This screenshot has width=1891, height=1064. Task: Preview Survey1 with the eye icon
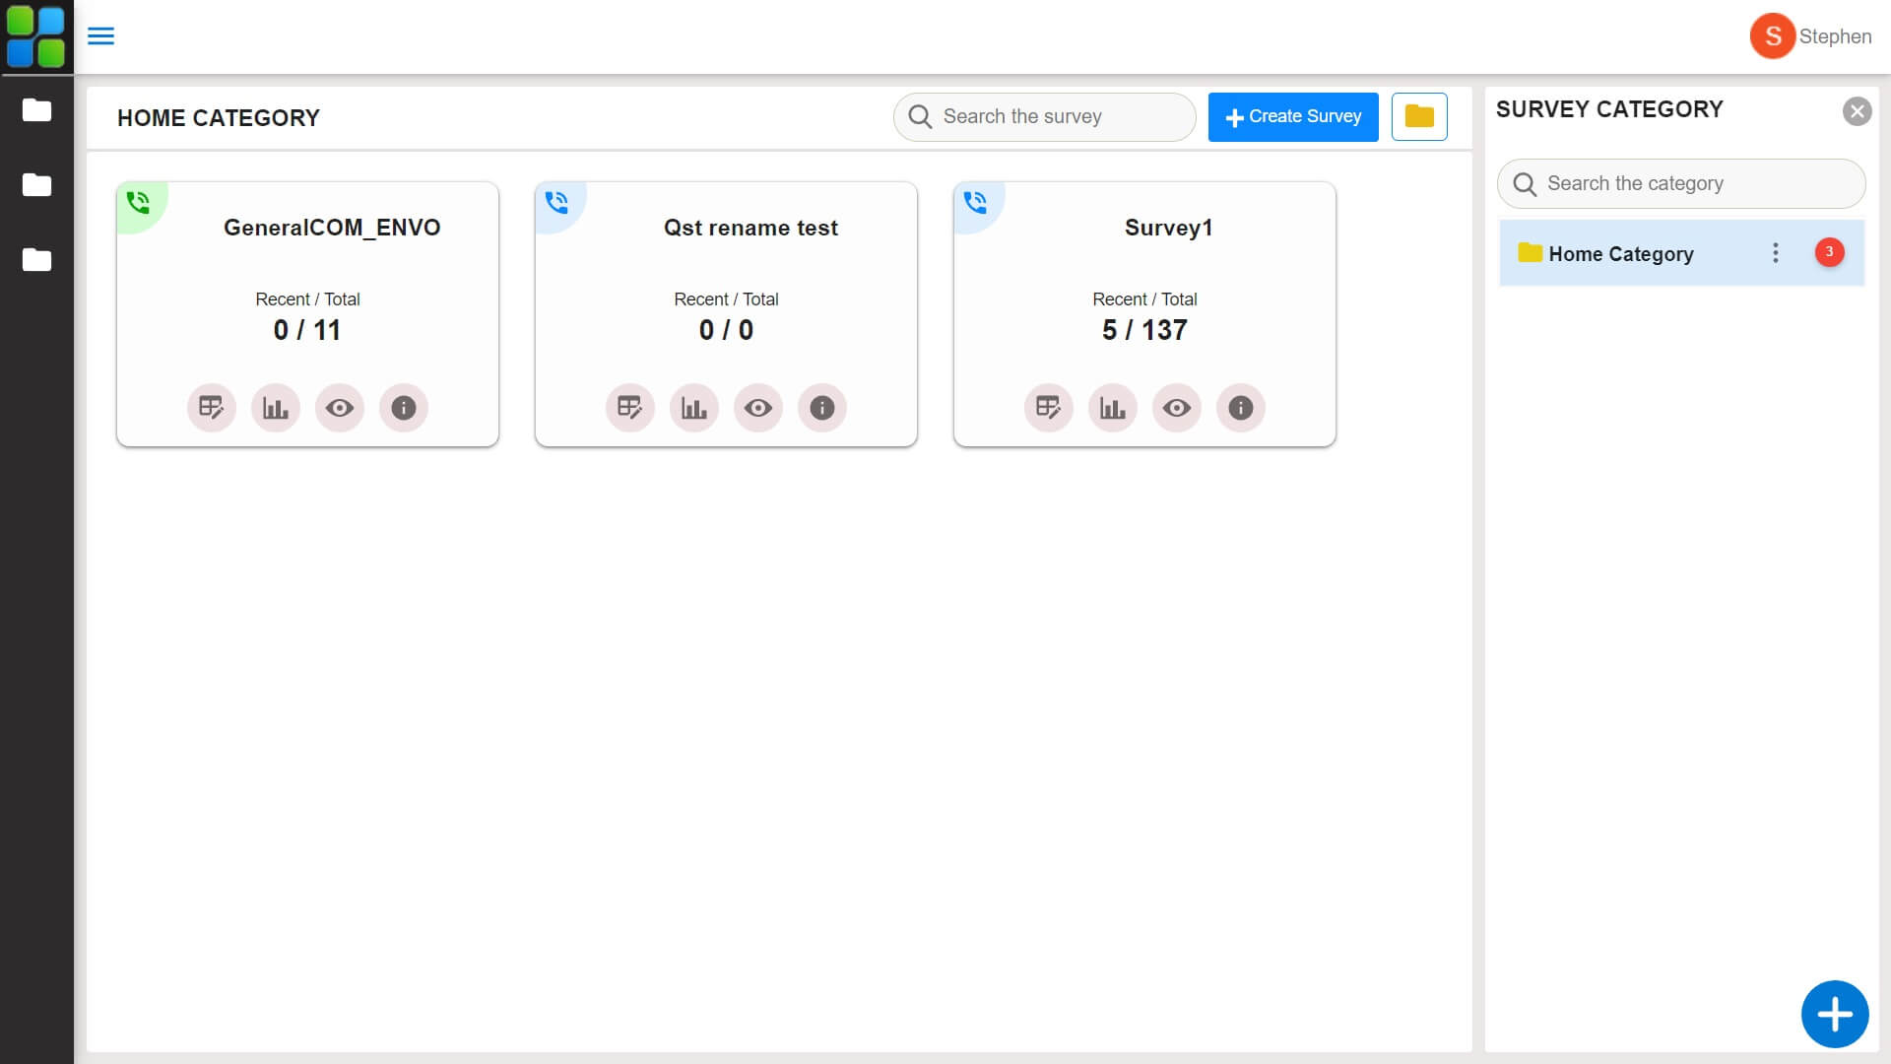click(x=1177, y=408)
